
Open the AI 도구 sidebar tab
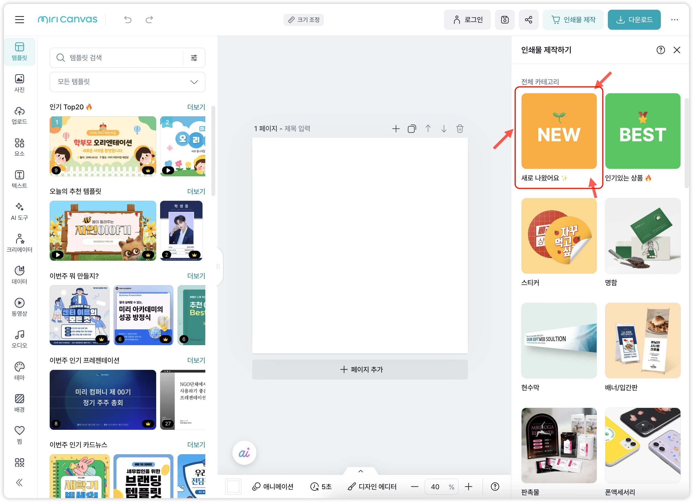point(19,211)
